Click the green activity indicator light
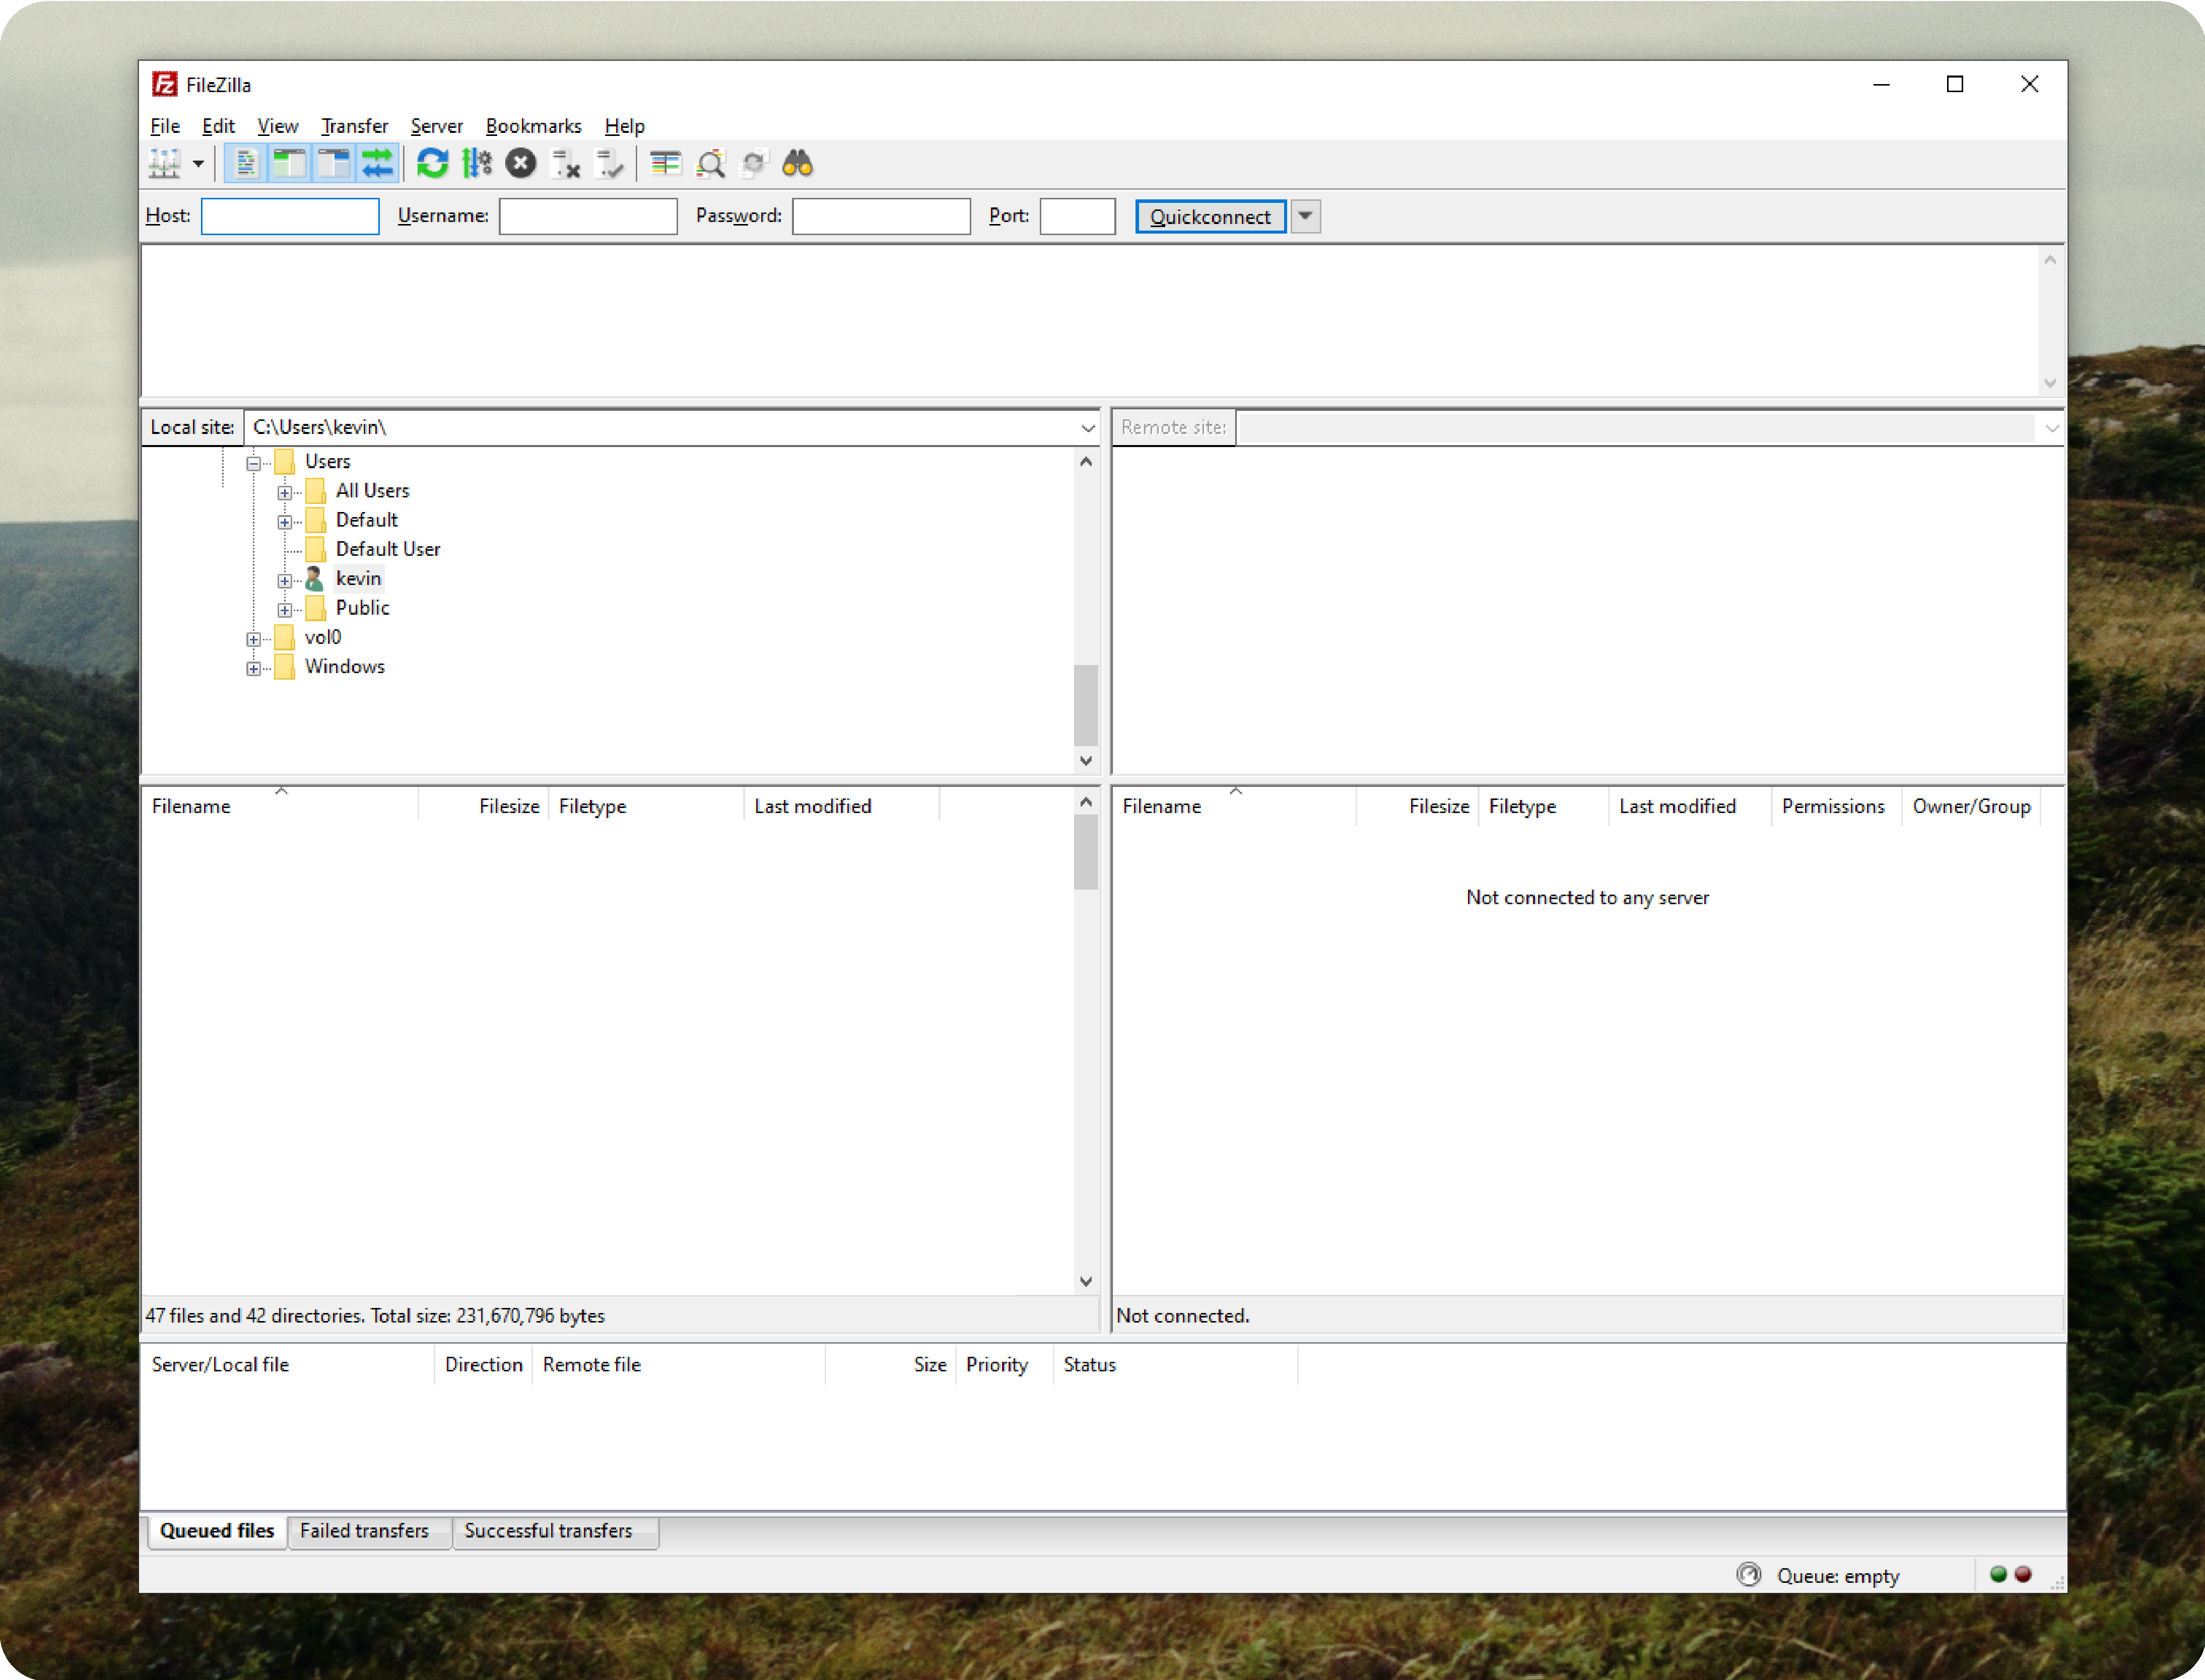2205x1680 pixels. pyautogui.click(x=1998, y=1574)
